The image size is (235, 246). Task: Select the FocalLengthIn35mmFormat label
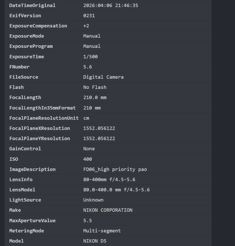42,108
